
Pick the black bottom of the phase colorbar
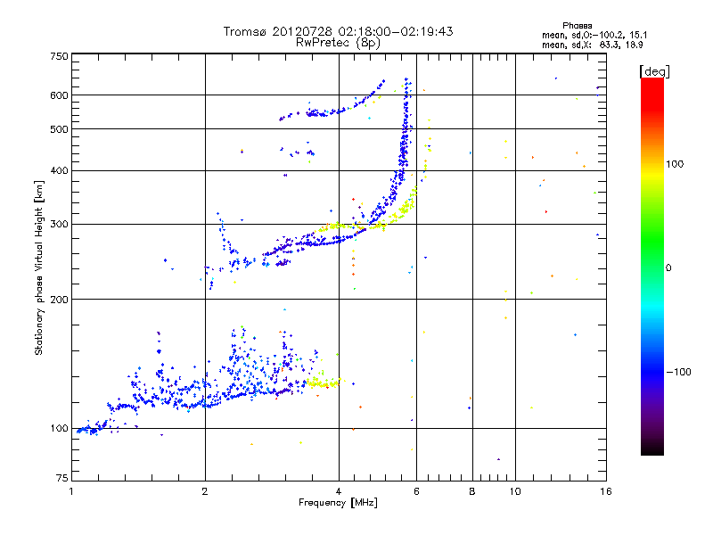652,449
